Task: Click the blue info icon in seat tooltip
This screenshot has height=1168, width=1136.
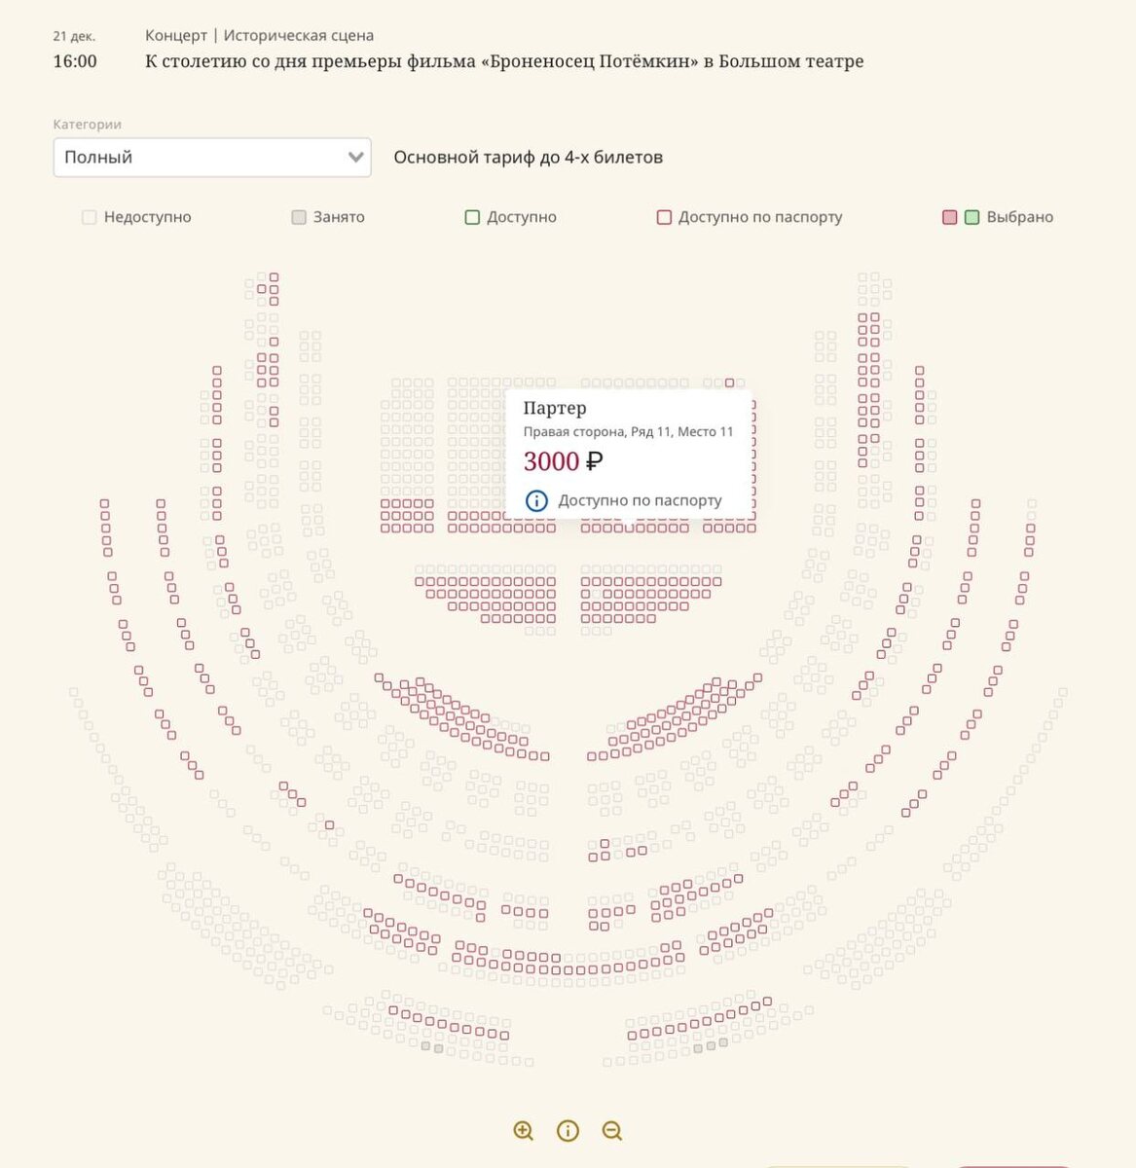Action: coord(536,500)
